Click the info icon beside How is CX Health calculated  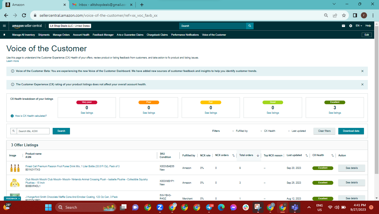pos(12,116)
